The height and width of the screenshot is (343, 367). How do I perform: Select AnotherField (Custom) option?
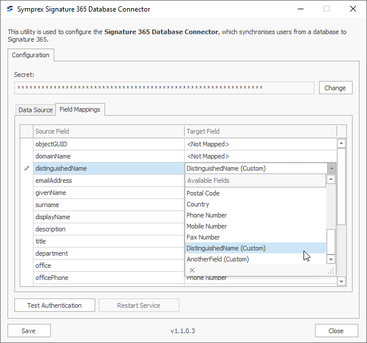coord(256,259)
